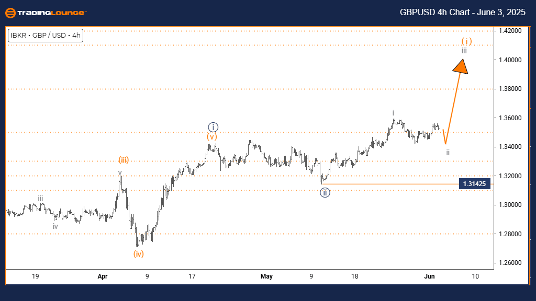Click the gray ii label below arrow

[448, 153]
